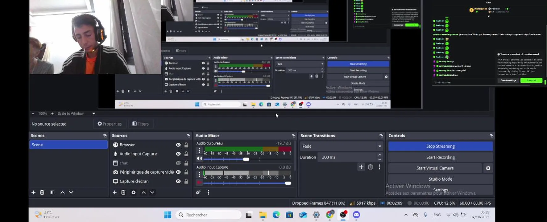Remove selected source with trash icon
Screen dimensions: 547x222
point(123,192)
